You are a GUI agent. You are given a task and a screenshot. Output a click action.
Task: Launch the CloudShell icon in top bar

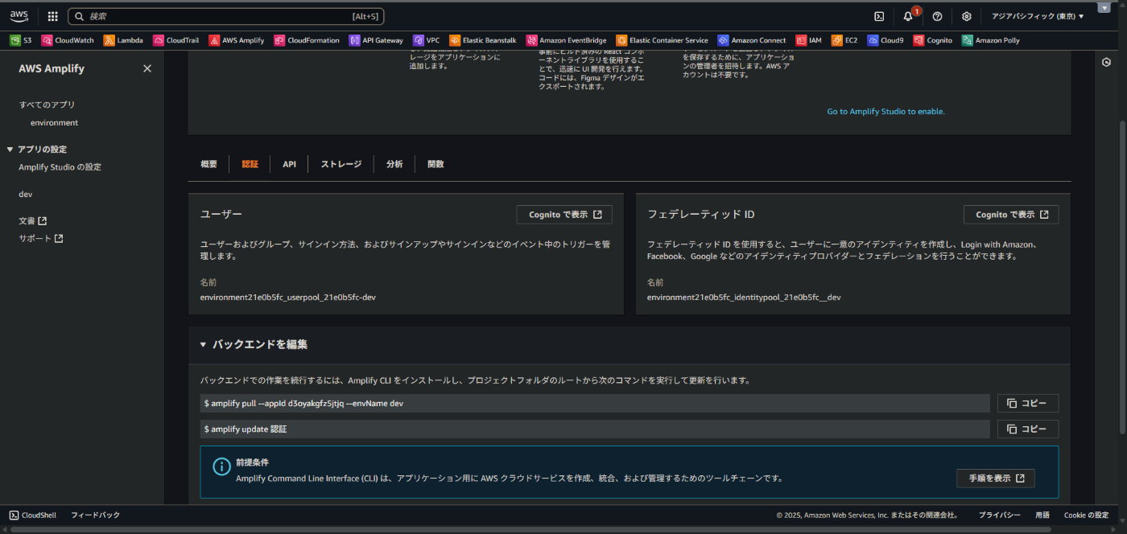pyautogui.click(x=879, y=16)
